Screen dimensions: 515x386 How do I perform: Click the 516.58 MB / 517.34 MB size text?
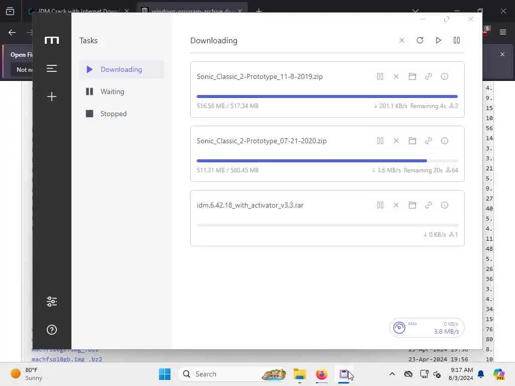point(228,106)
